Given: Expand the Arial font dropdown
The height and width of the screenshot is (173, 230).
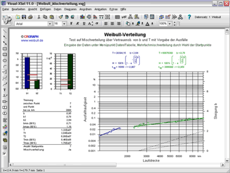Looking at the screenshot, I should 50,24.
